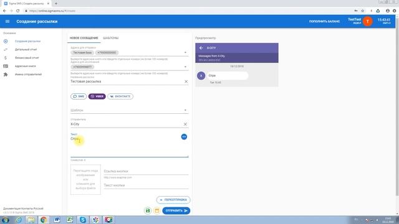Expand the recipients address dropdown arrow
Screen dimensions: 399x224
click(x=185, y=52)
